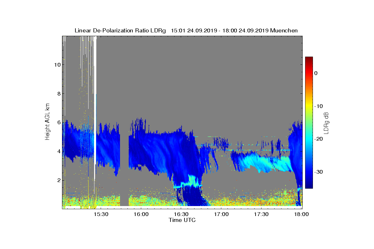Click the '17:30' time tick label

(x=262, y=214)
